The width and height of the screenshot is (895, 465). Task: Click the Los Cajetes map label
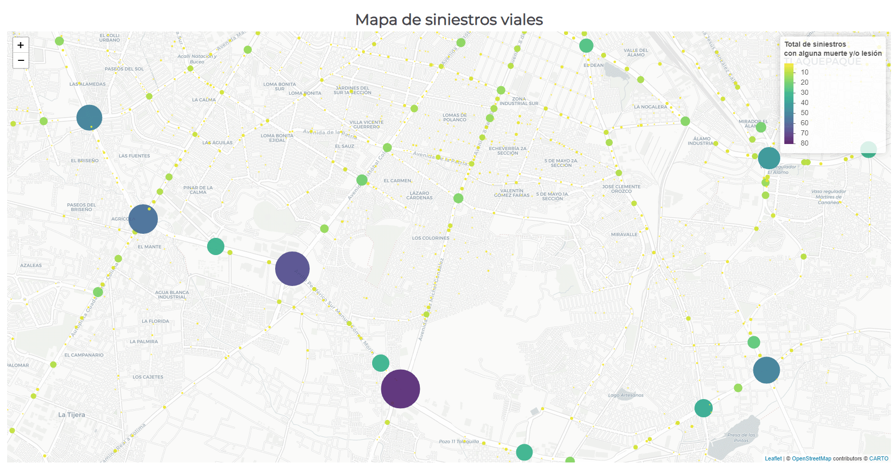coord(148,377)
